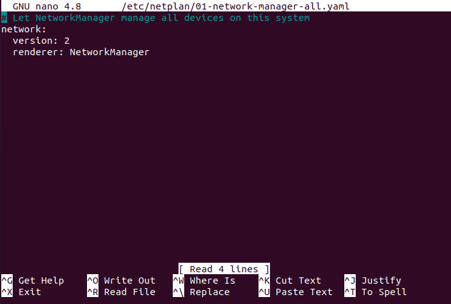Click the ^W Where Is shortcut
Image resolution: width=451 pixels, height=304 pixels.
(x=204, y=281)
